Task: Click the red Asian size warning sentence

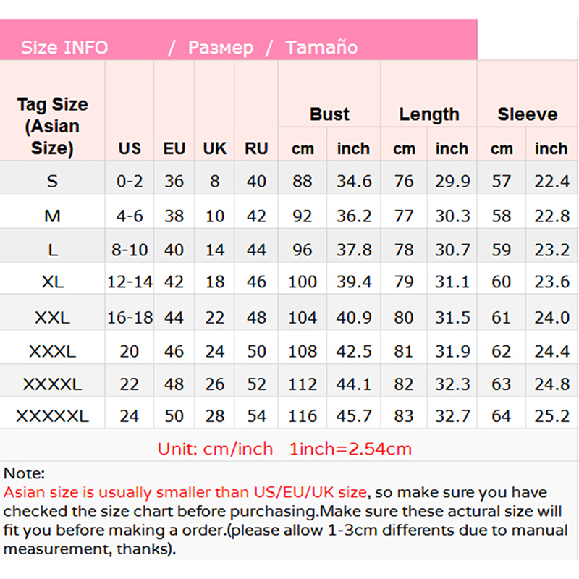Action: [185, 493]
